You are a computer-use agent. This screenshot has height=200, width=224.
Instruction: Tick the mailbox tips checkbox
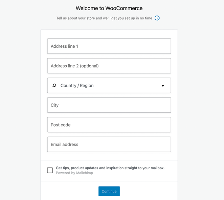pos(50,170)
